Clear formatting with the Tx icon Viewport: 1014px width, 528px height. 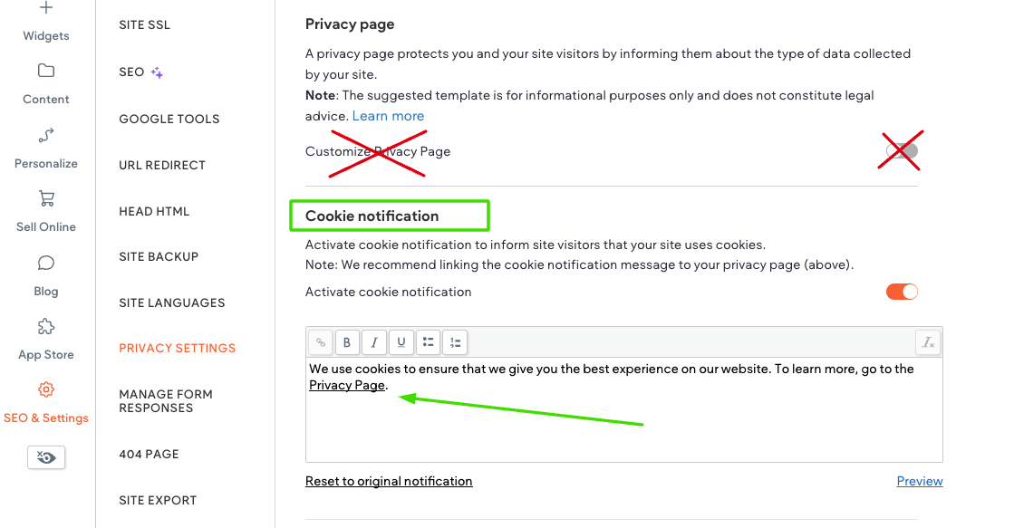[x=928, y=342]
